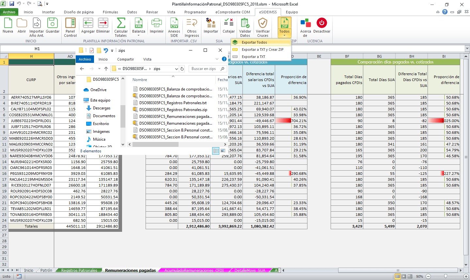Select OneDrive in Explorer navigation pane
This screenshot has width=470, height=280.
coord(98,90)
